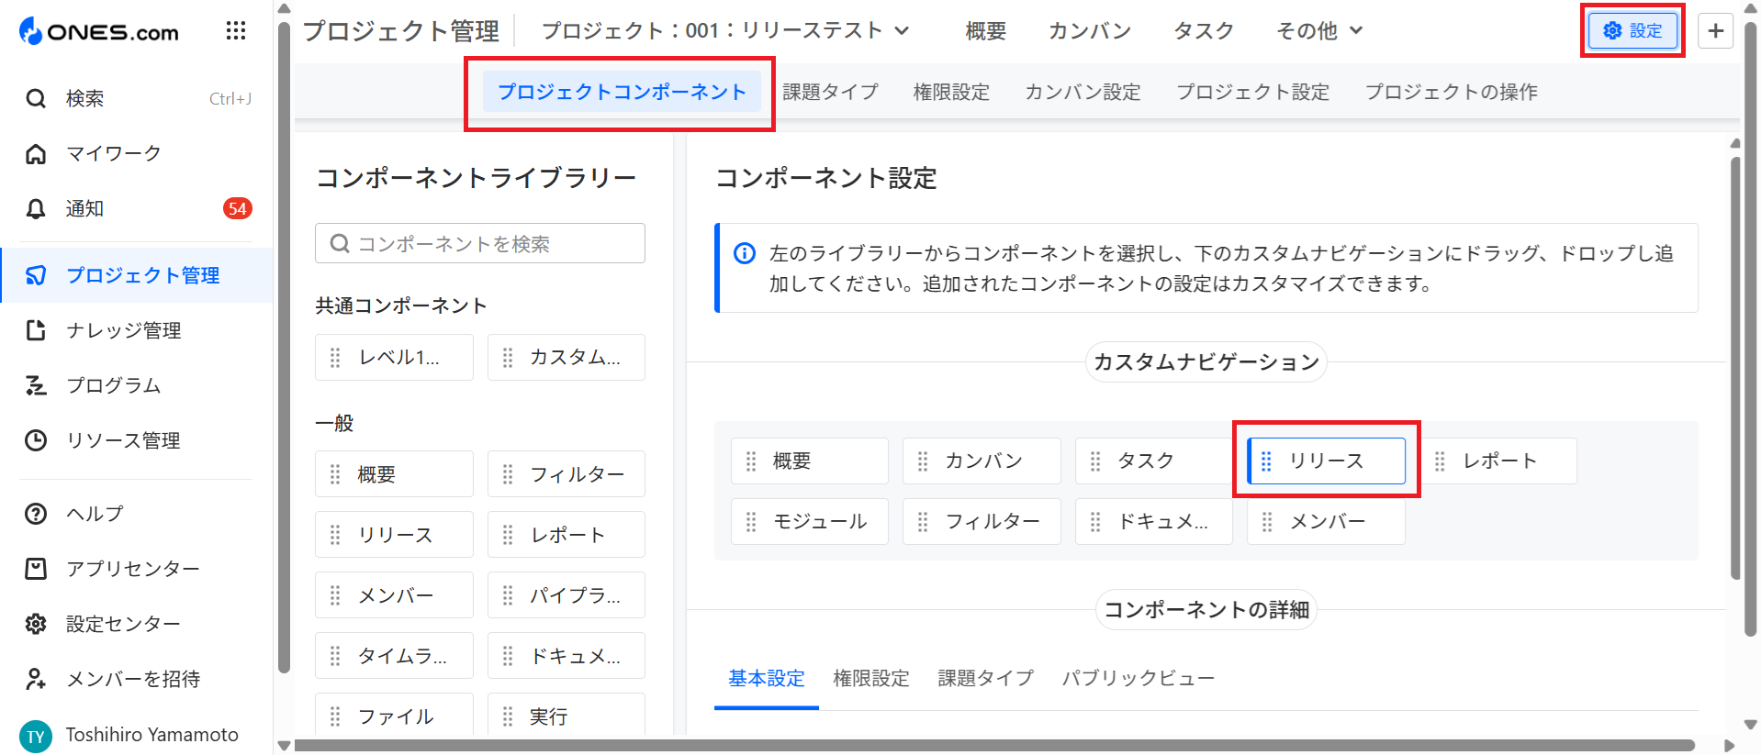Open the タスク top navigation tab
The width and height of the screenshot is (1761, 755).
[x=1204, y=31]
